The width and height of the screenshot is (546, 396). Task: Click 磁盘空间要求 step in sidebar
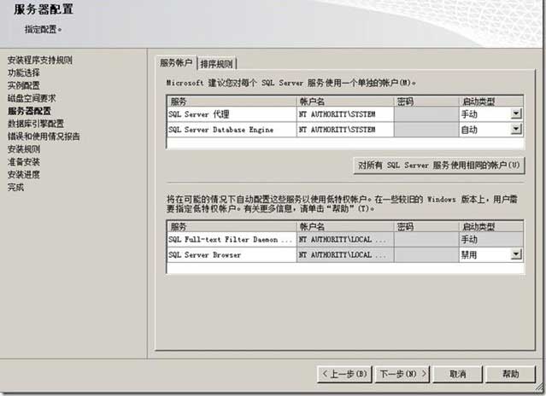tap(32, 98)
